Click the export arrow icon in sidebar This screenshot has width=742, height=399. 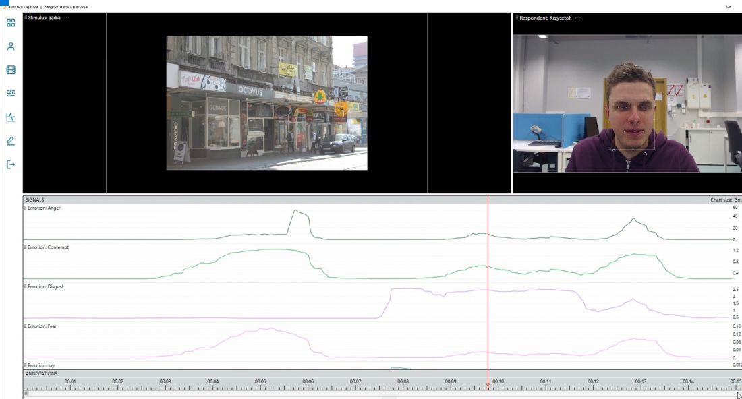[x=11, y=164]
